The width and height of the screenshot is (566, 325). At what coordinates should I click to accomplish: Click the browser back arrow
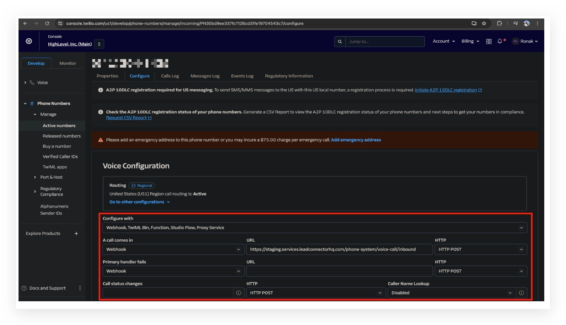(25, 23)
